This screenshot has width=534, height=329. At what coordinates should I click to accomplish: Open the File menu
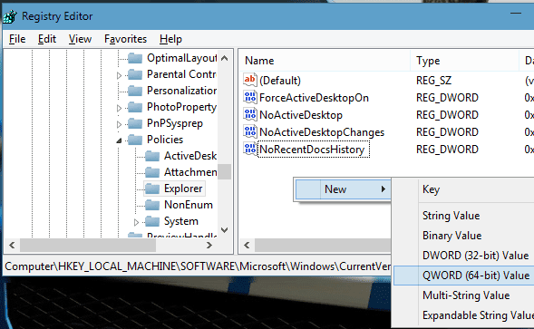click(x=17, y=39)
